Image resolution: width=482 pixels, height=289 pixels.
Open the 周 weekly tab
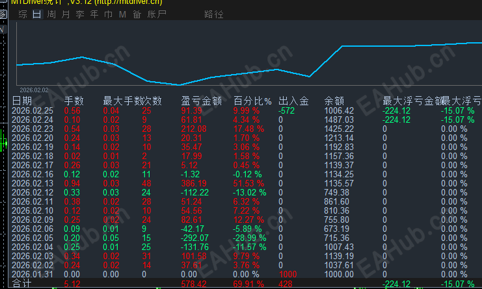[51, 14]
